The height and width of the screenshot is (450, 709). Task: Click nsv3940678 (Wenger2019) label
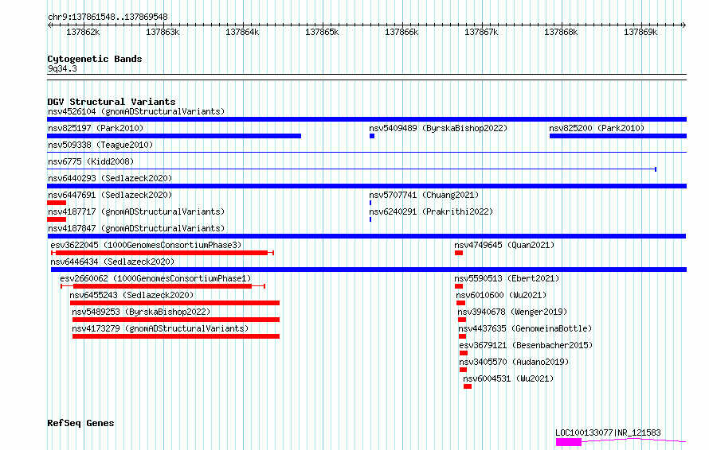(x=512, y=312)
